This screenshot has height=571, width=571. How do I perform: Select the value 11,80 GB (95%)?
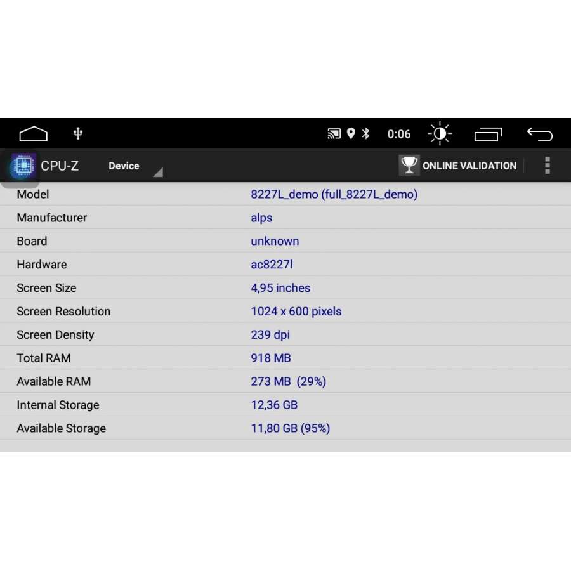(290, 429)
